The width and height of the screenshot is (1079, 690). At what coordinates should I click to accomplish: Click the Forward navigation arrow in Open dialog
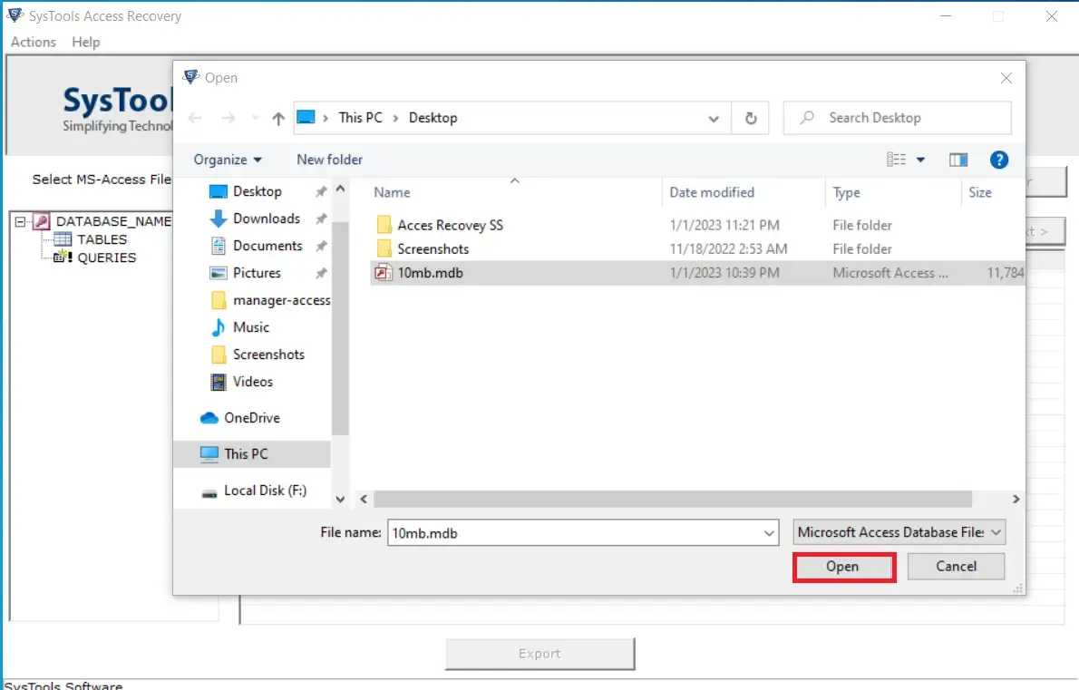point(228,119)
